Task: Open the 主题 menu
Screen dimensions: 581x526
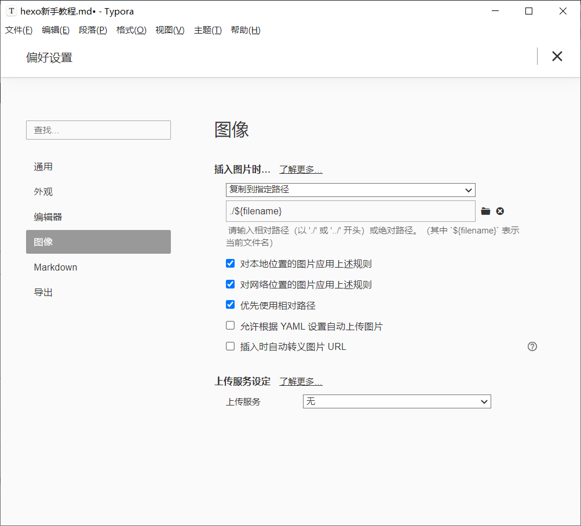Action: 207,30
